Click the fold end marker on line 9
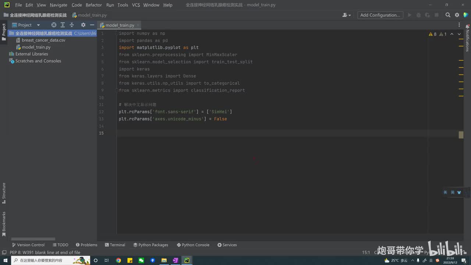This screenshot has width=471, height=265. click(x=117, y=90)
